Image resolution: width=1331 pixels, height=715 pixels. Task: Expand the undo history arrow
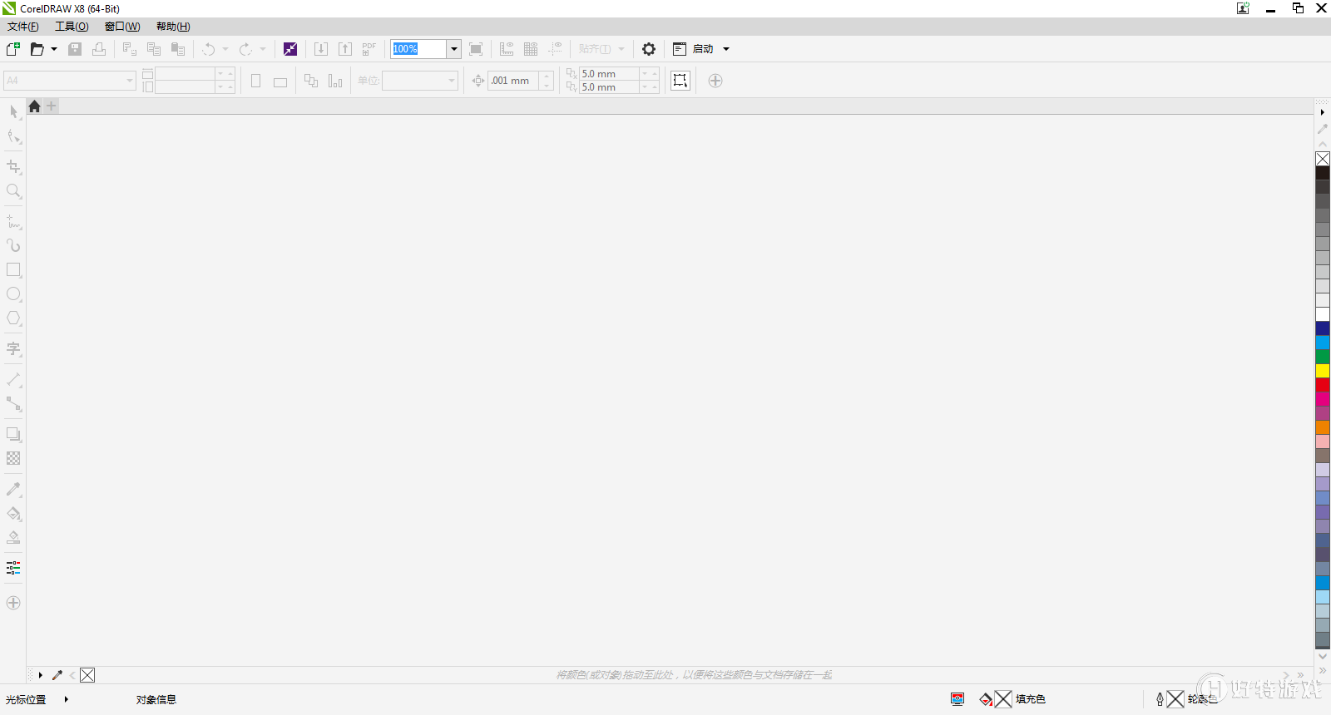tap(225, 49)
